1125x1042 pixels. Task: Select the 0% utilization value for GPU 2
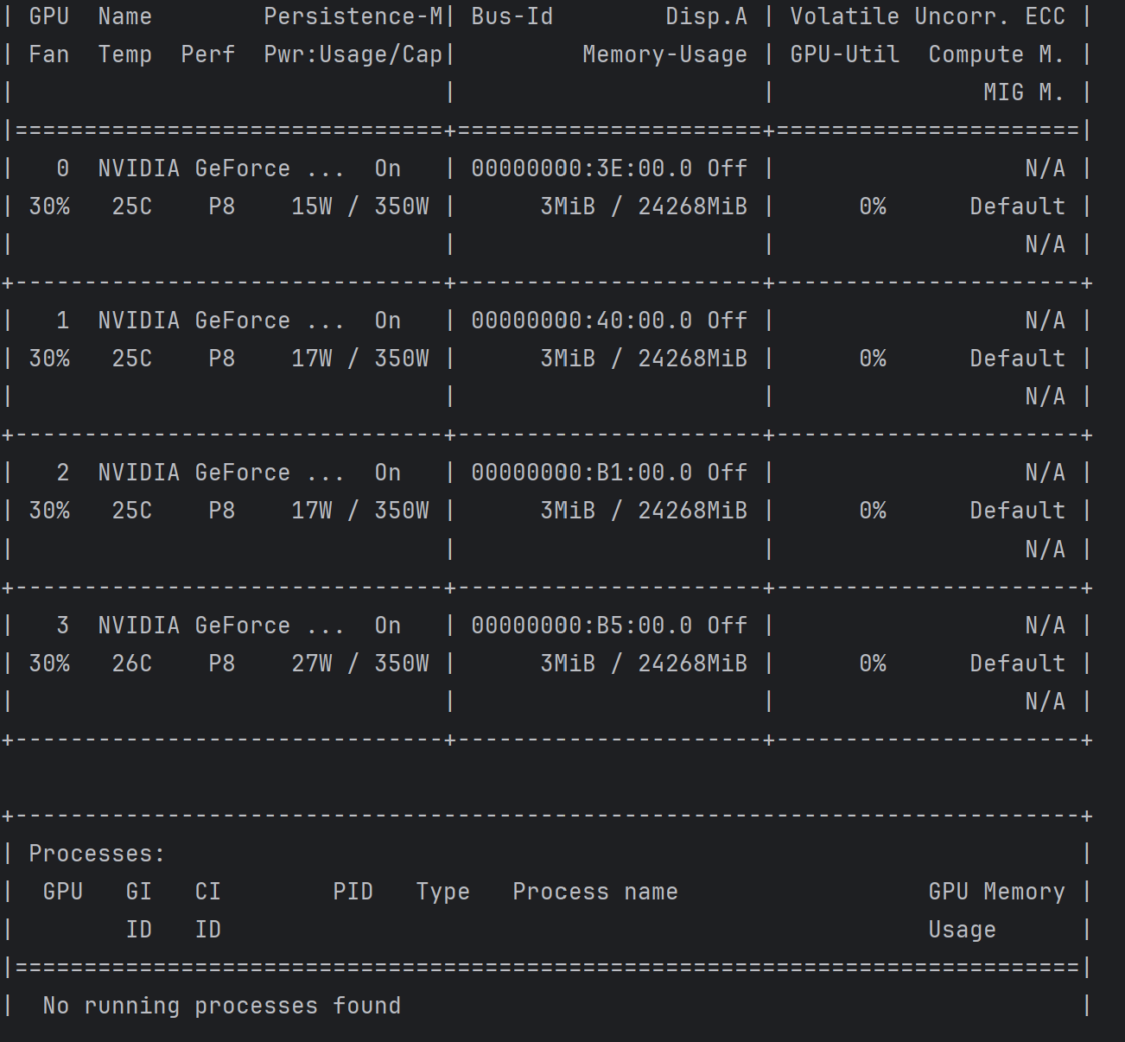point(872,510)
